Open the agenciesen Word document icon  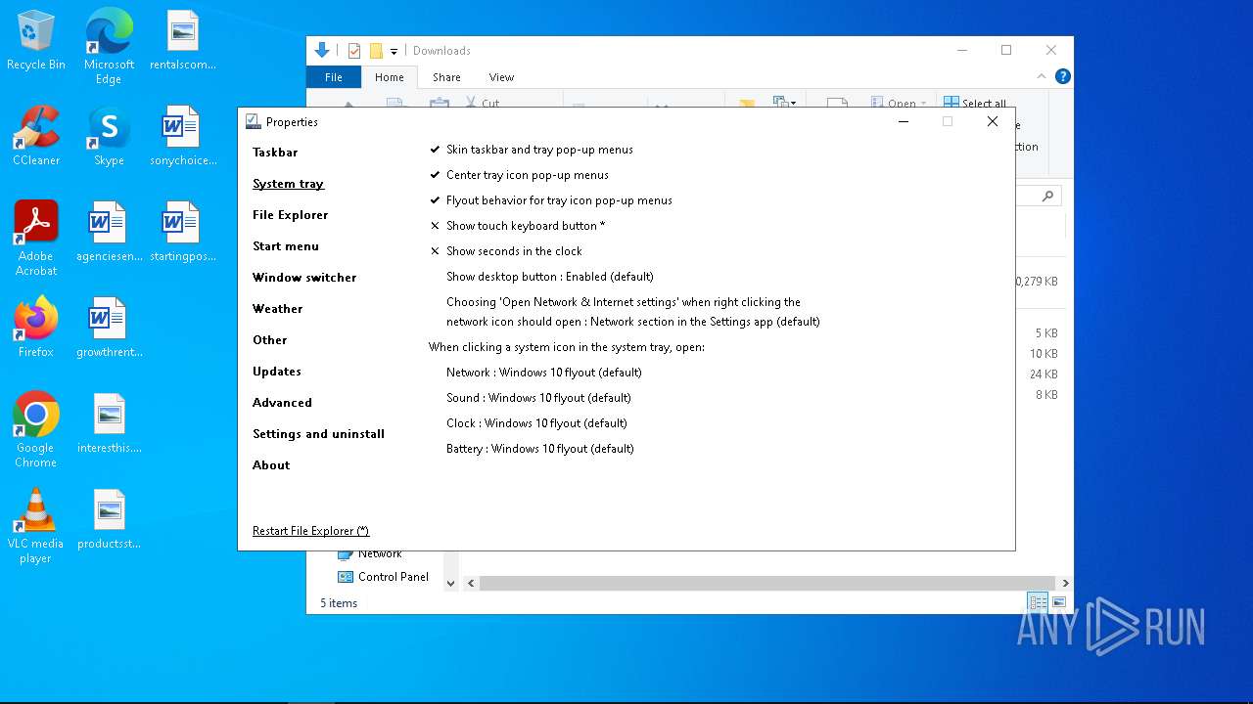tap(109, 232)
